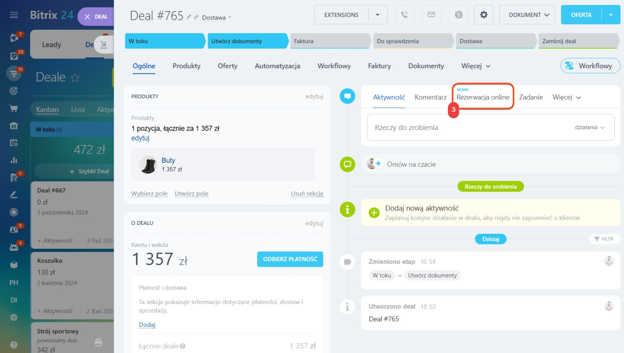Expand the DOKUMENT dropdown
Image resolution: width=624 pixels, height=353 pixels.
[x=527, y=15]
